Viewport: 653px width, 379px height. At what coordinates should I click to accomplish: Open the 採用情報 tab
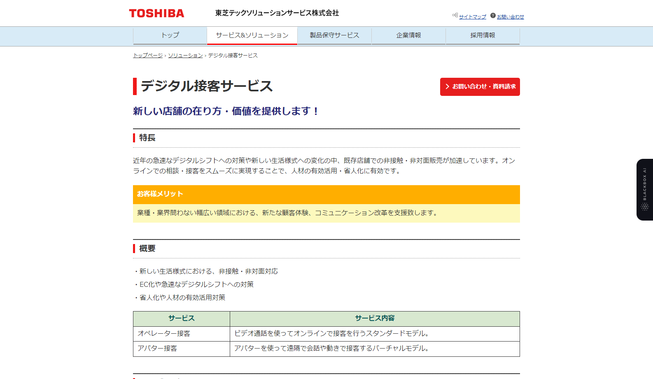tap(483, 36)
